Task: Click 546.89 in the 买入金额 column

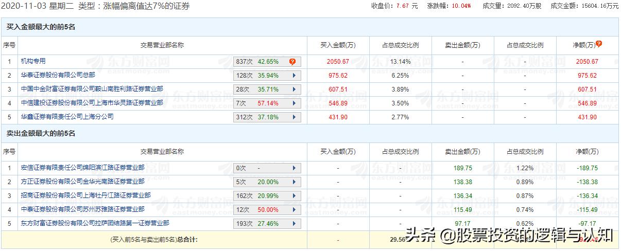Action: point(338,103)
